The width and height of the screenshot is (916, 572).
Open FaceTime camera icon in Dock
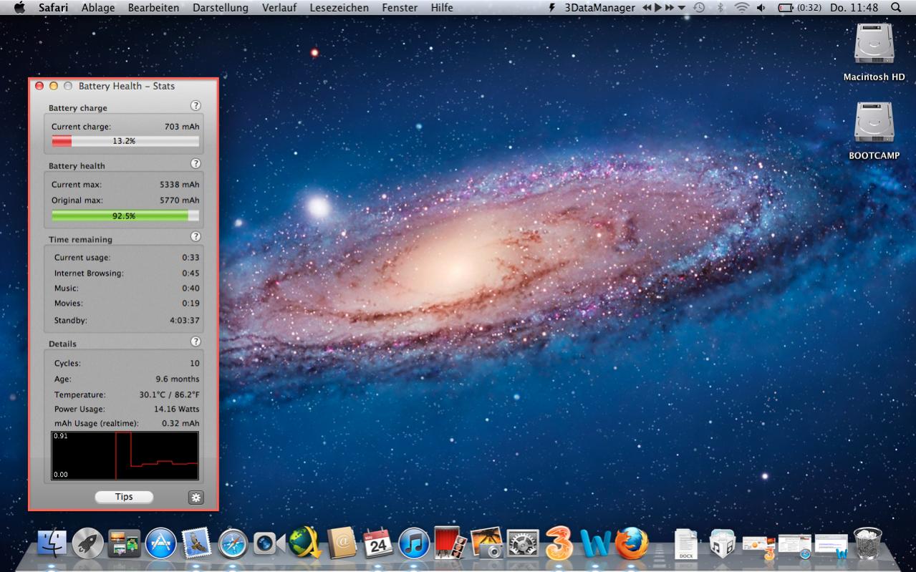(x=269, y=544)
